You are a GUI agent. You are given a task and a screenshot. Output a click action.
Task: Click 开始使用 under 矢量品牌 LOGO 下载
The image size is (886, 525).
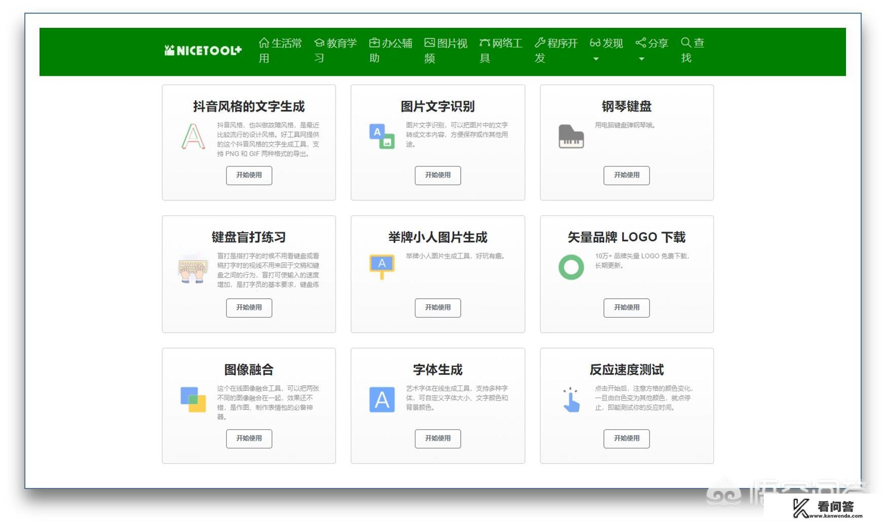(x=627, y=308)
